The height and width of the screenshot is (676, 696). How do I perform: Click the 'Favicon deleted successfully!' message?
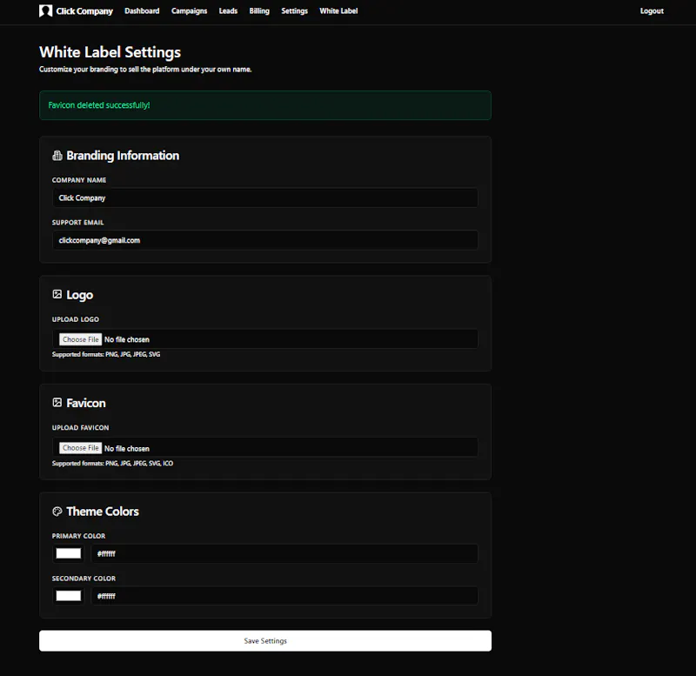(99, 105)
